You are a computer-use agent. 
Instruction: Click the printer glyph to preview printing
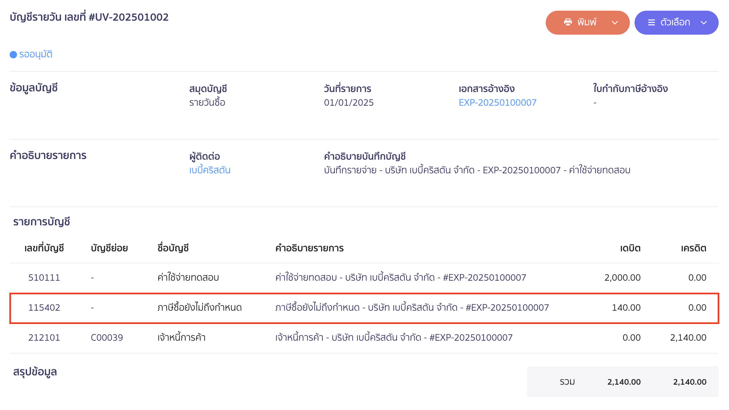click(x=568, y=22)
